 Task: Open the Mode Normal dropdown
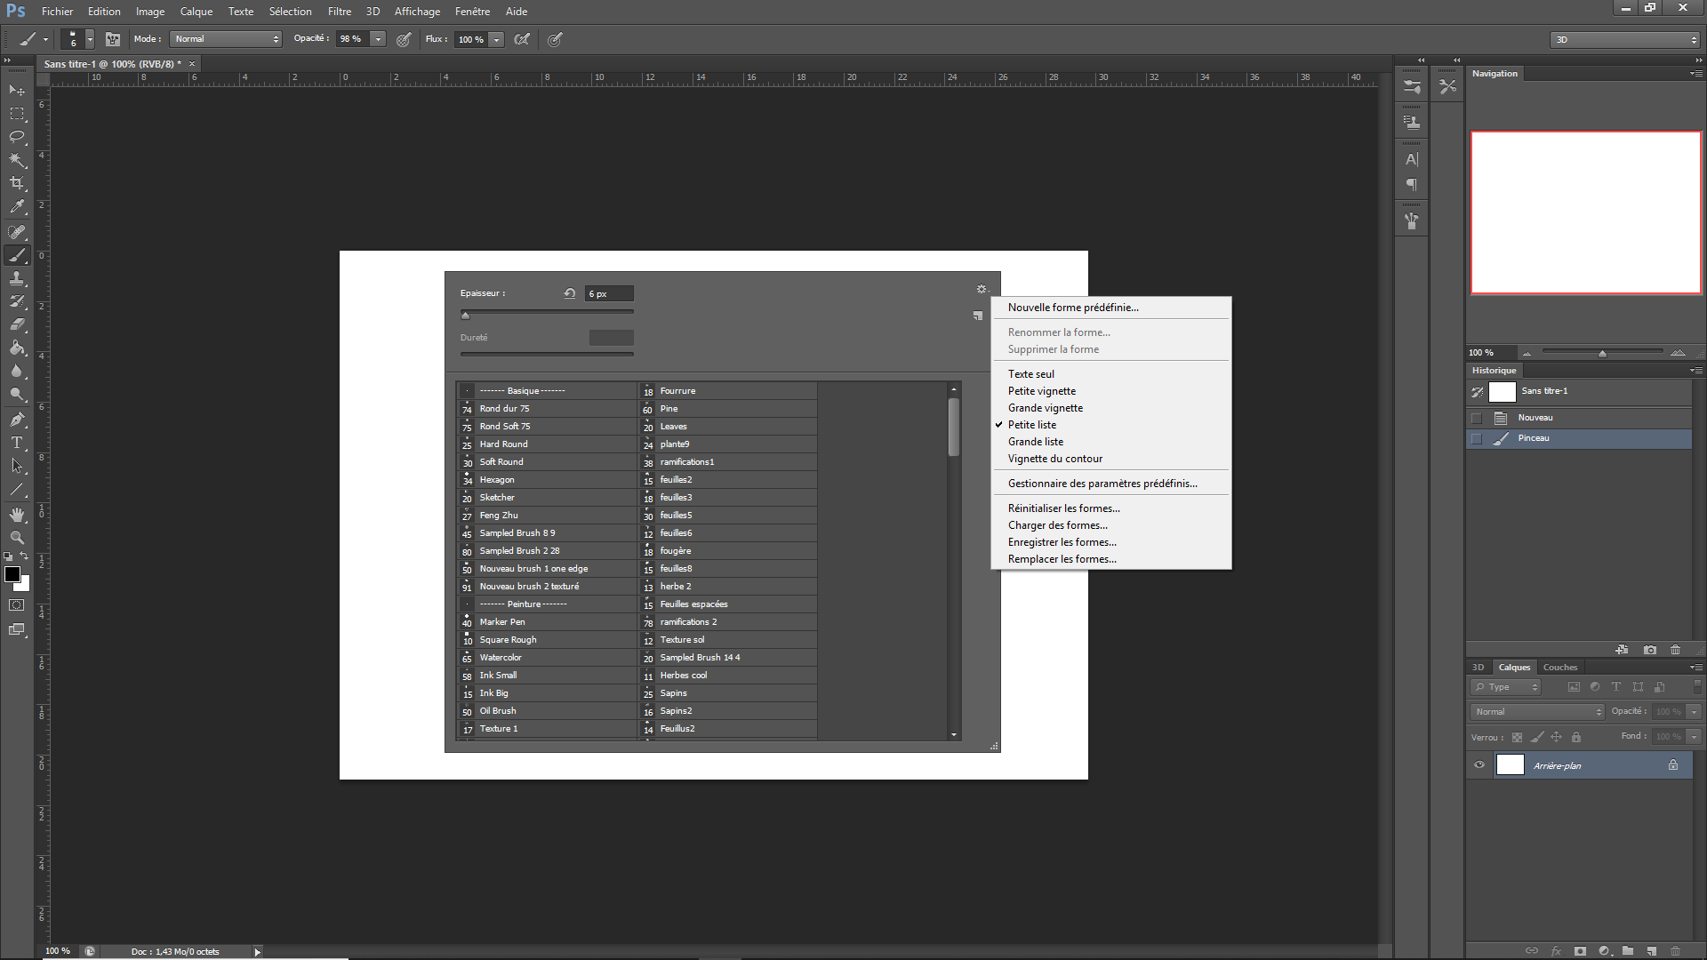click(226, 39)
